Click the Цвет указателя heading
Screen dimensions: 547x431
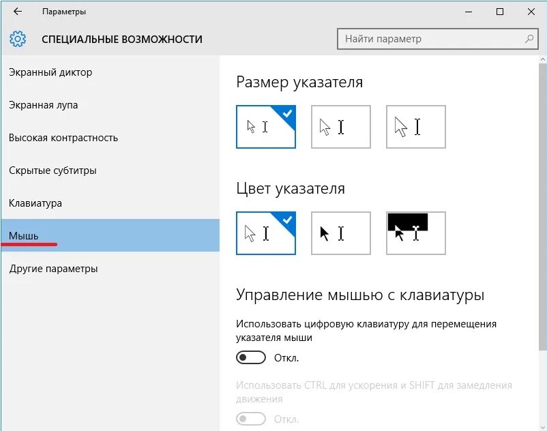tap(291, 189)
